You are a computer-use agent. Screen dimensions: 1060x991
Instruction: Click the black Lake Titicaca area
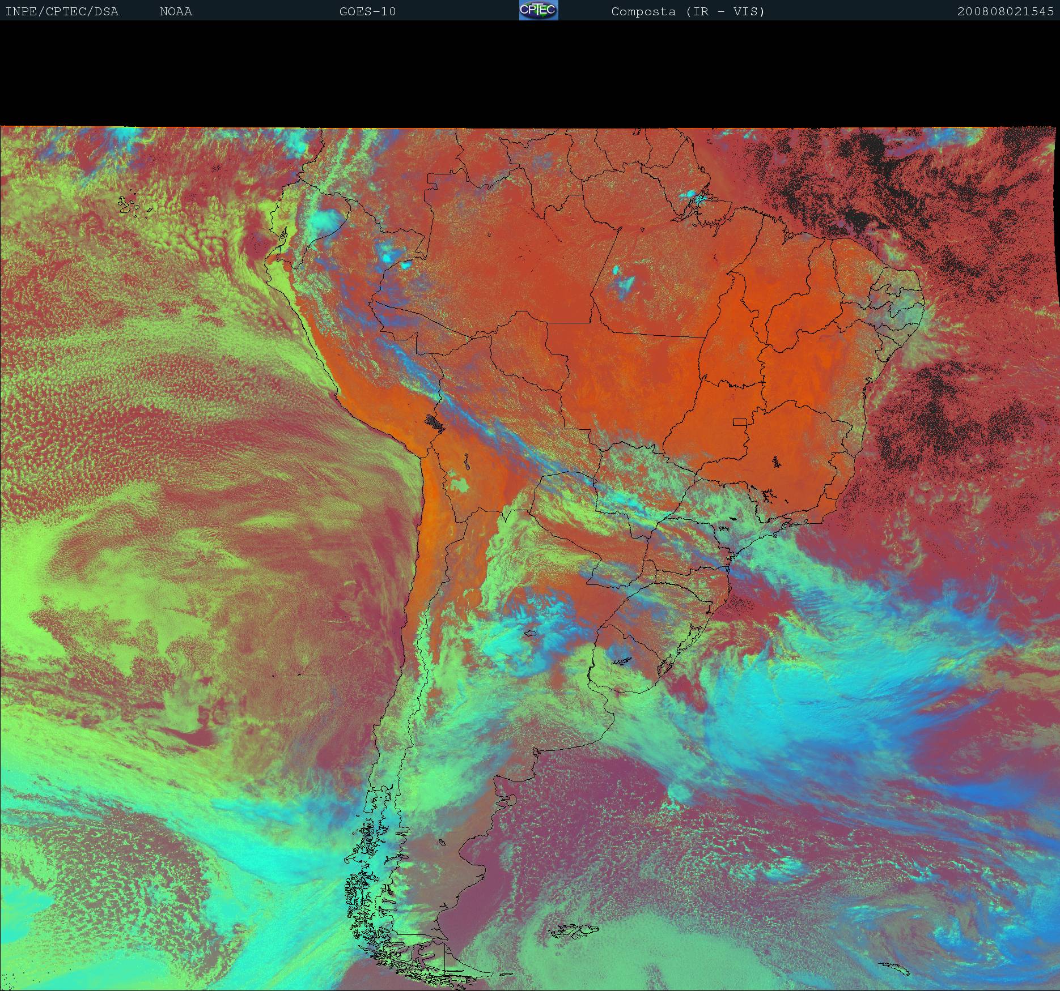click(x=435, y=422)
